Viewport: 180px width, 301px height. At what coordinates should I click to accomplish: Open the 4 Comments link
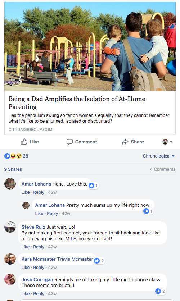[163, 169]
